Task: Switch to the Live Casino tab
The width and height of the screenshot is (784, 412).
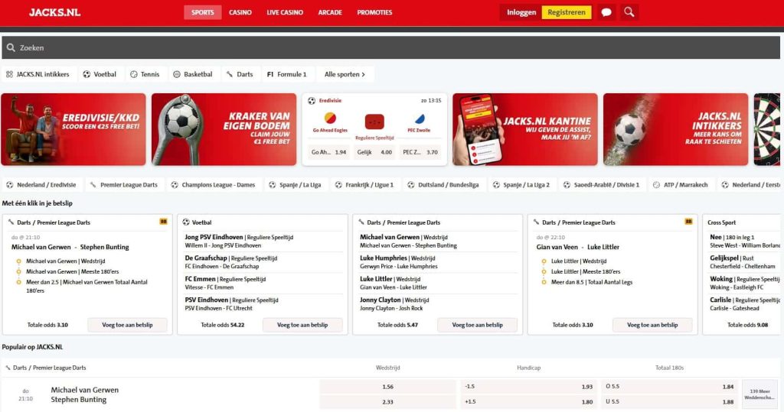Action: click(x=285, y=12)
